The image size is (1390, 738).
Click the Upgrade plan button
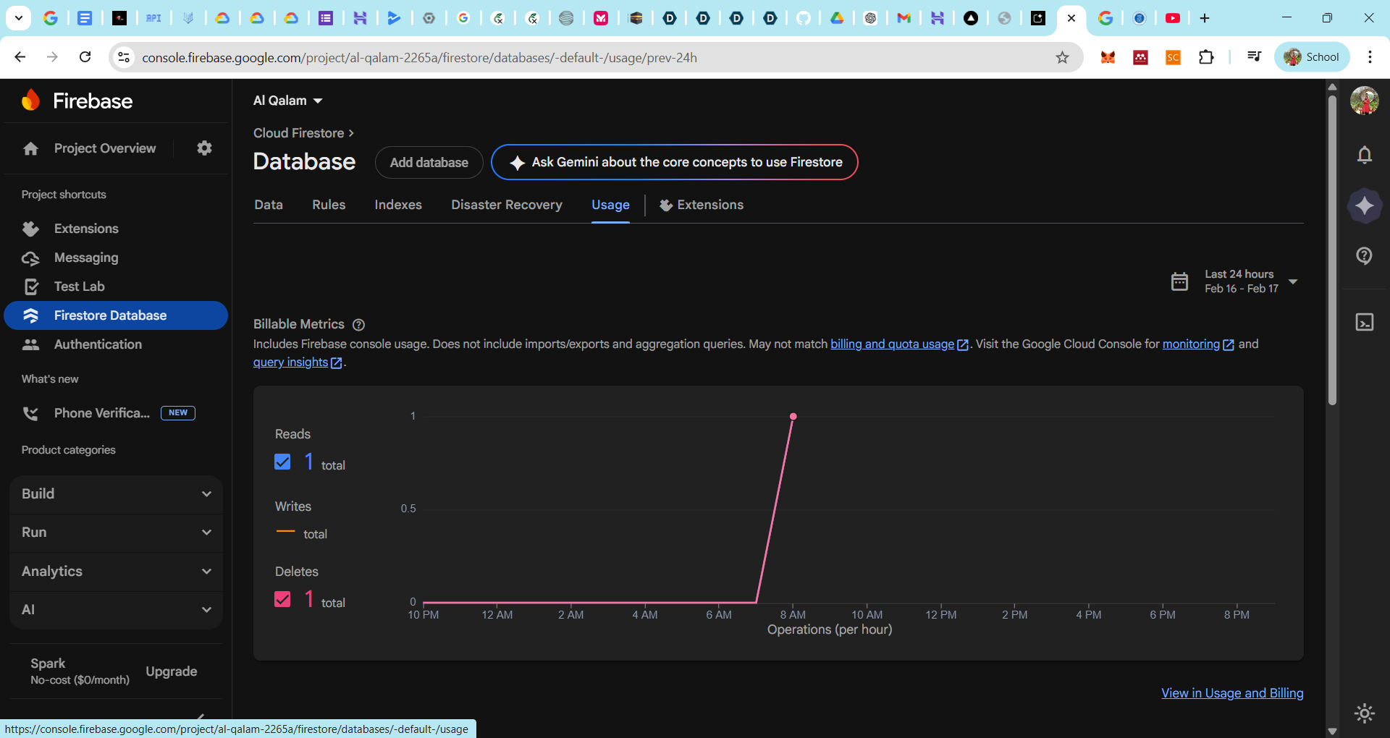pos(172,671)
